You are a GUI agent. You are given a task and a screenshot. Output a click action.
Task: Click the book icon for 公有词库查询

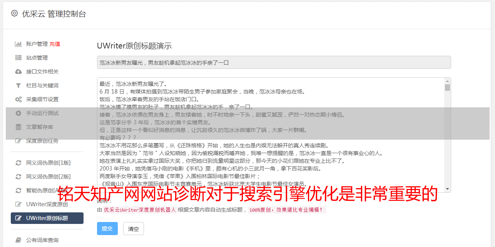[18, 240]
